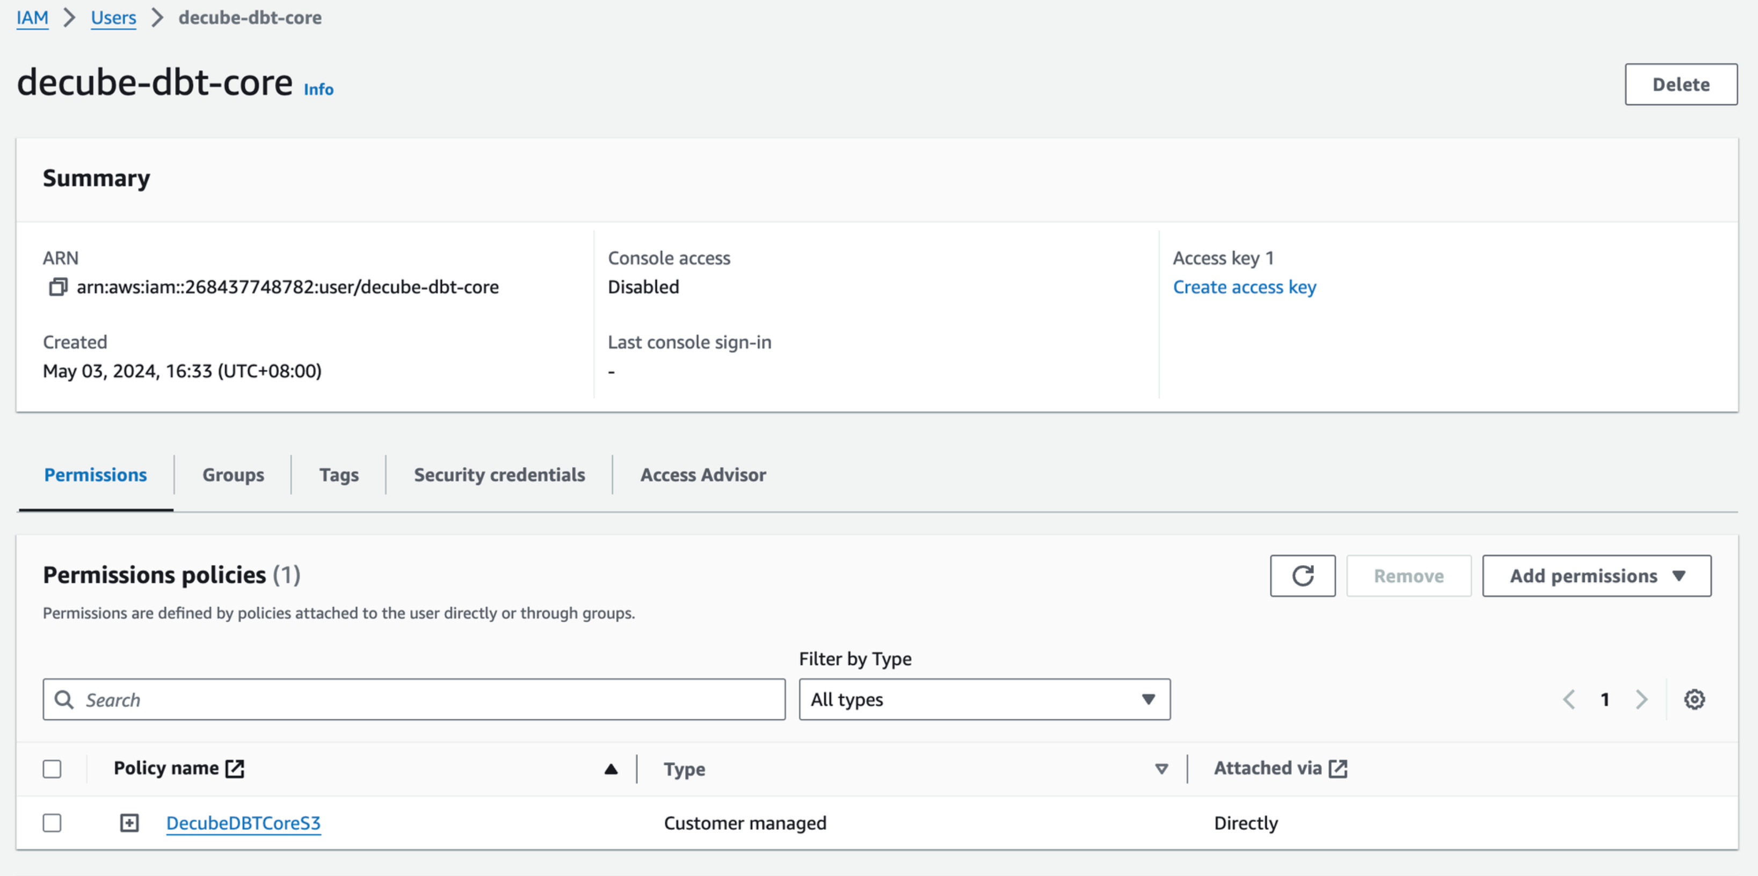This screenshot has width=1758, height=876.
Task: Go to the previous page arrow
Action: (x=1569, y=699)
